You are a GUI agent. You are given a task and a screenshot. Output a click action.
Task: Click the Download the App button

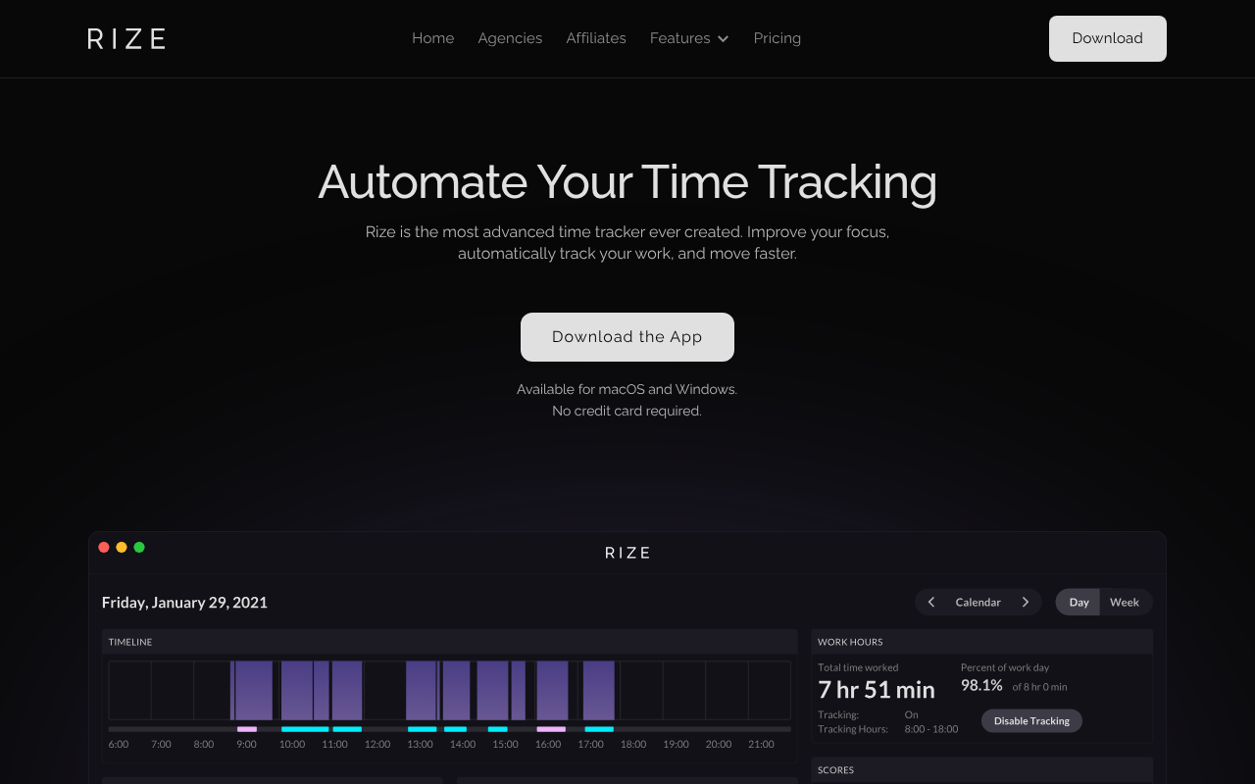[627, 337]
